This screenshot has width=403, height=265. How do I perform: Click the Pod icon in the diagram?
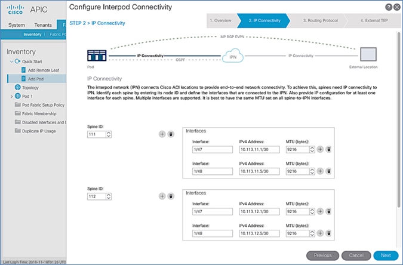coord(97,56)
